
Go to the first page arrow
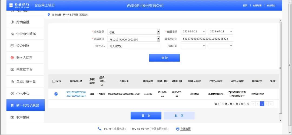pyautogui.click(x=253, y=104)
